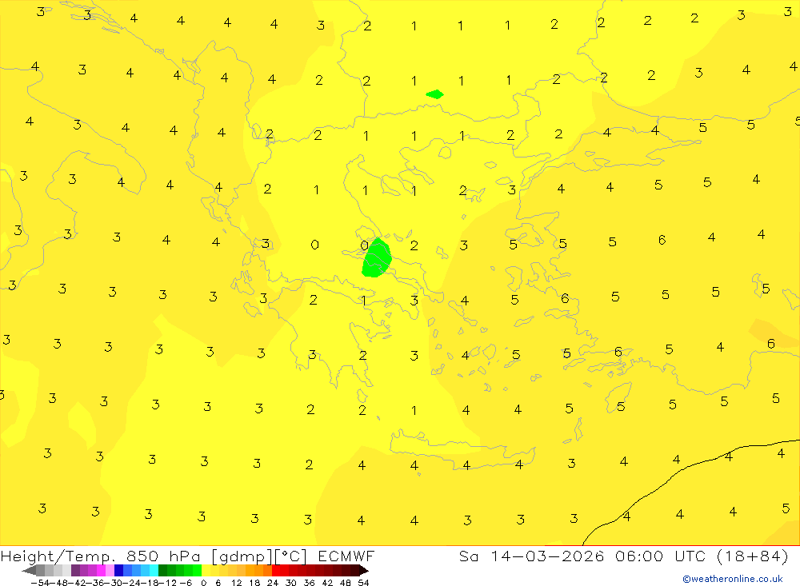Viewport: 800px width, 586px height.
Task: Click the dark green legend swatch
Action: pos(162,570)
